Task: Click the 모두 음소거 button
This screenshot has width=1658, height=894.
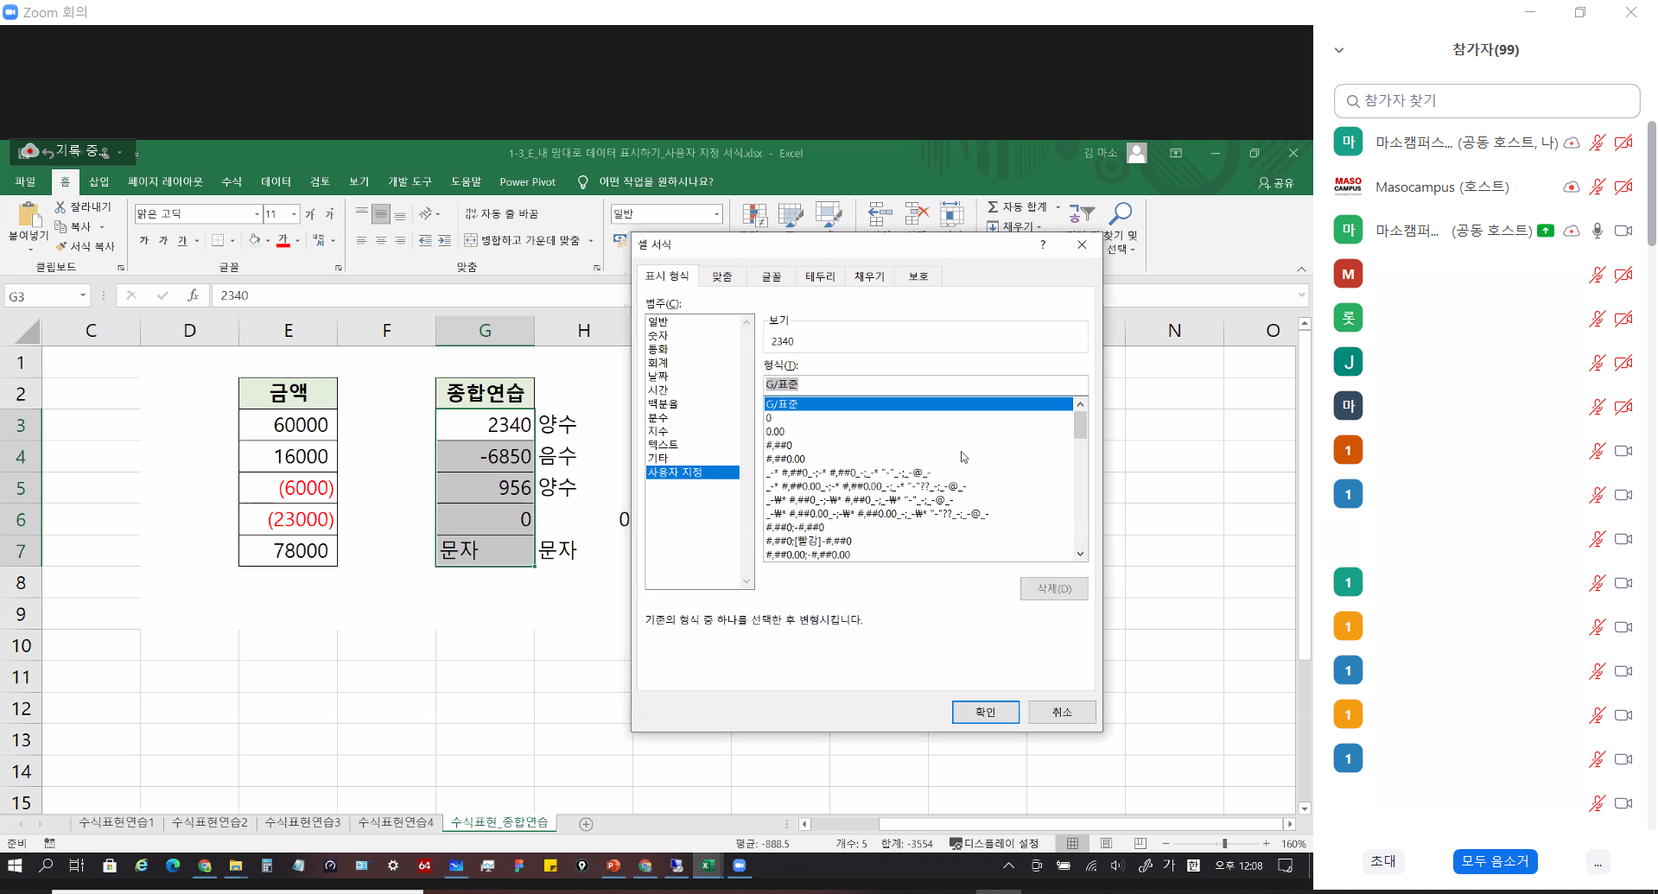Action: pos(1494,861)
